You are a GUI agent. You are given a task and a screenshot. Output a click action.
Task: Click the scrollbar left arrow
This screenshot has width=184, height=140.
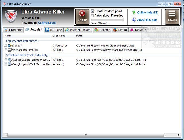click(5, 135)
